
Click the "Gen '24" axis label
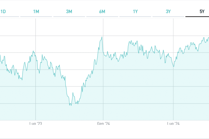tap(103, 124)
